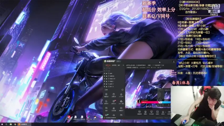Toggle the lock on the 摄像头 1 layer
The height and width of the screenshot is (126, 224).
click(106, 81)
